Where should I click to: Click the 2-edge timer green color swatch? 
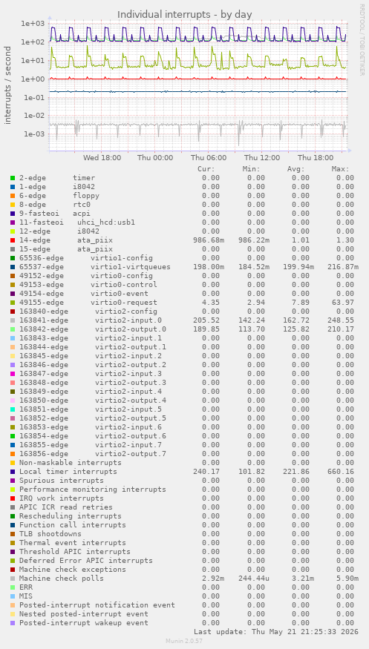13,178
